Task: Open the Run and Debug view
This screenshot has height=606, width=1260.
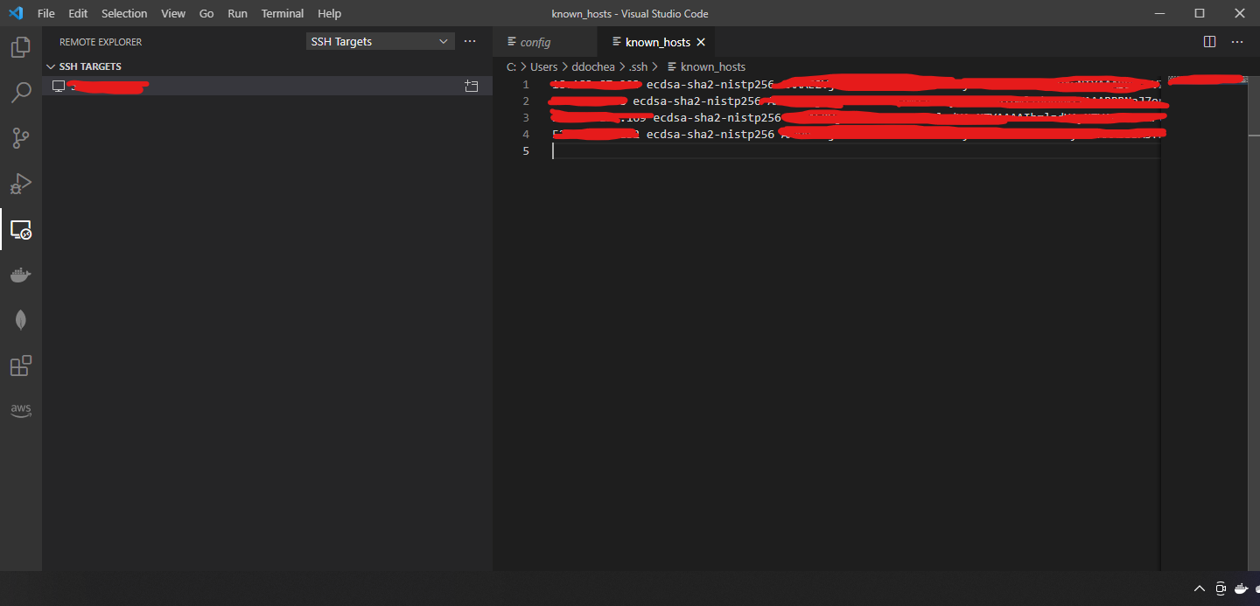Action: (21, 183)
